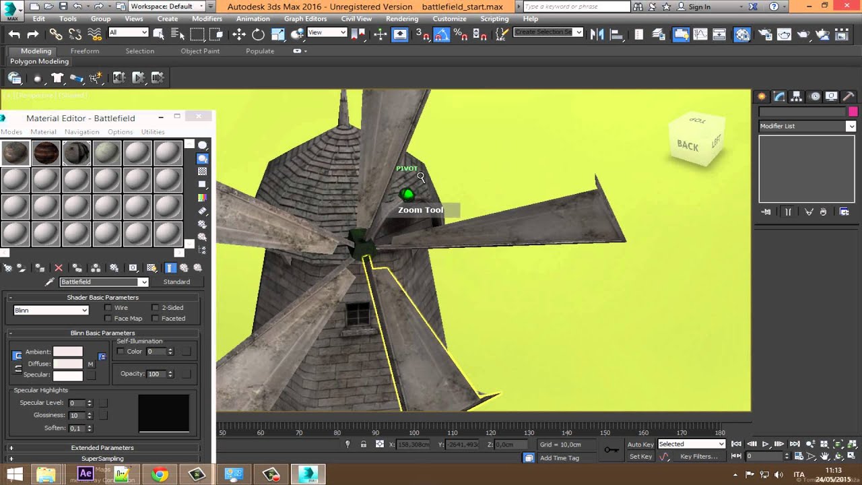The width and height of the screenshot is (862, 485).
Task: Click the Sign In link
Action: coord(699,7)
